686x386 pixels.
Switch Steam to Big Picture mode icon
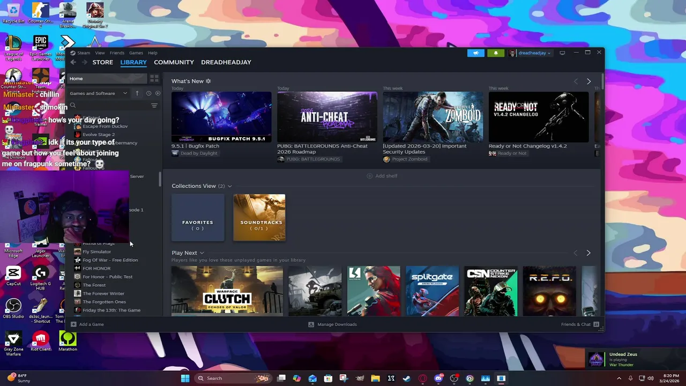coord(562,53)
